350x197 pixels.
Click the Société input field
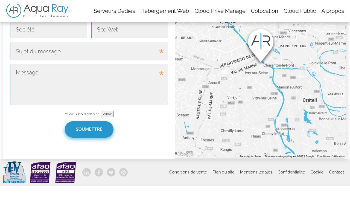49,30
